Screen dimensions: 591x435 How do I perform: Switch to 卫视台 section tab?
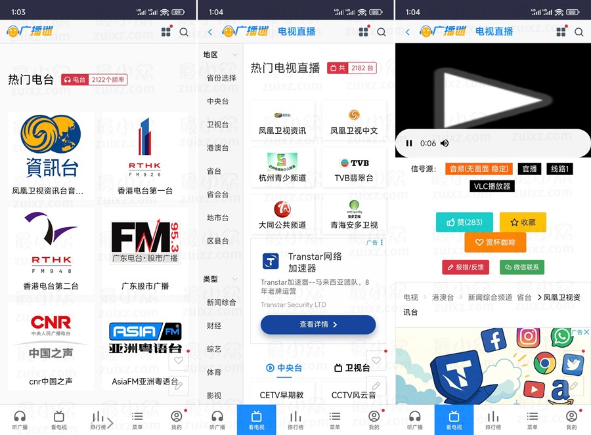352,368
